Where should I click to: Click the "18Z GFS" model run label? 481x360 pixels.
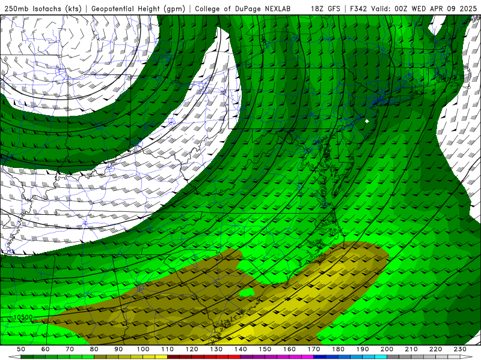pos(325,8)
